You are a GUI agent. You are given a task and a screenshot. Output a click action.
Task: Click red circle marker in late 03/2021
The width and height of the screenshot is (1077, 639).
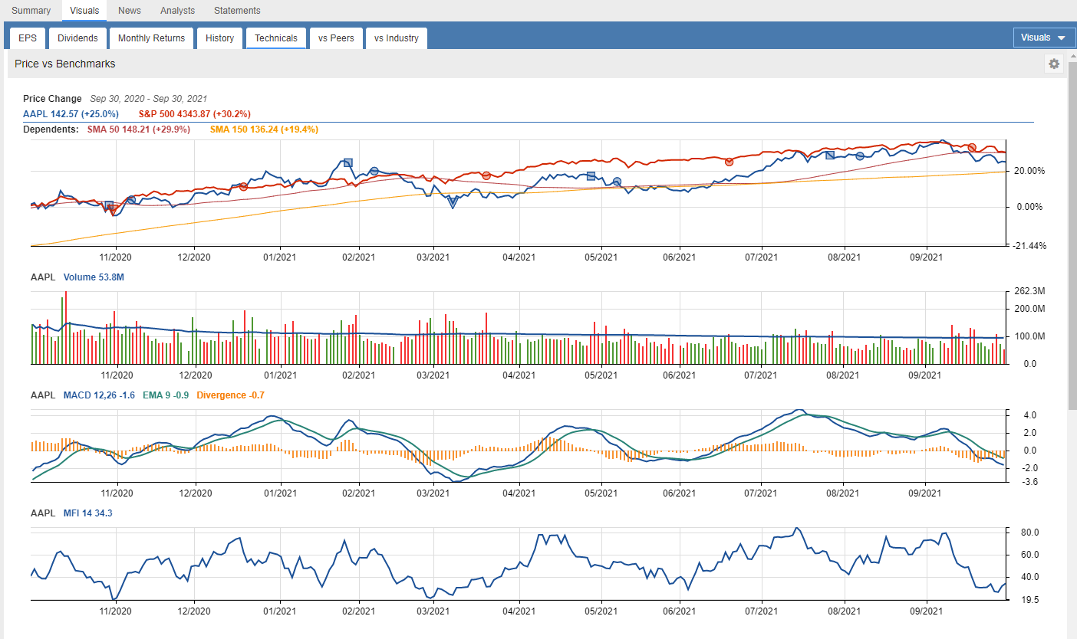pyautogui.click(x=486, y=176)
